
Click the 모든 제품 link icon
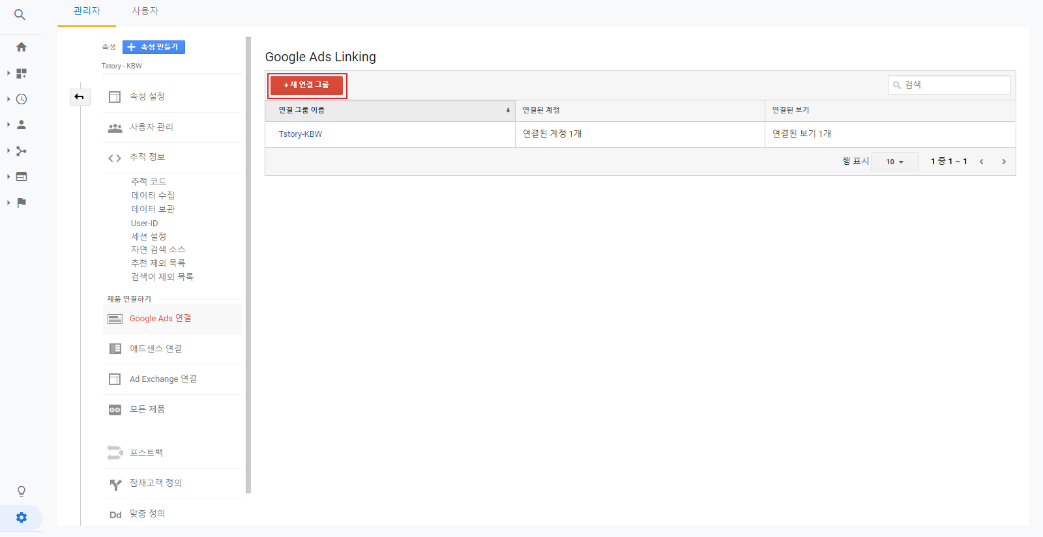tap(115, 410)
